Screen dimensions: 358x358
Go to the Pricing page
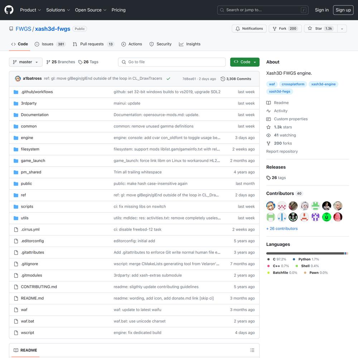pyautogui.click(x=118, y=10)
